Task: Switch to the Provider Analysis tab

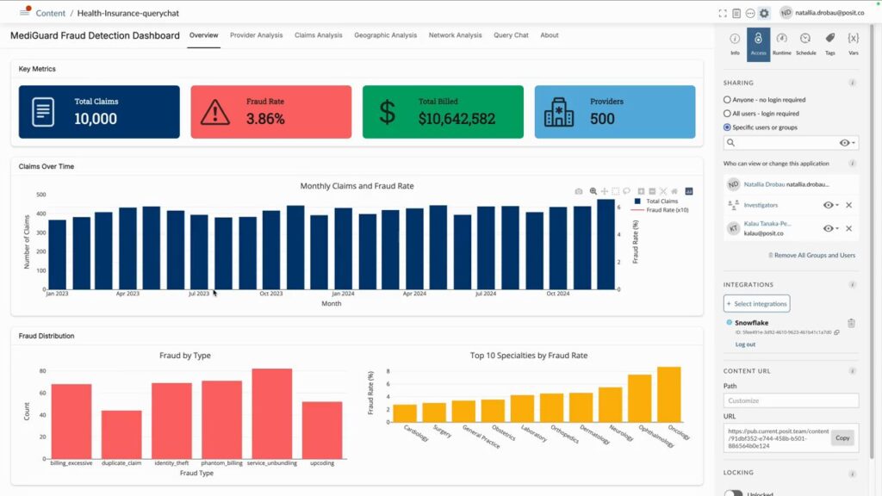Action: 256,35
